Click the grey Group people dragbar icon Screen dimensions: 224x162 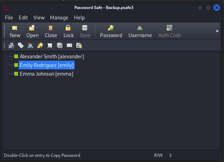click(11, 45)
